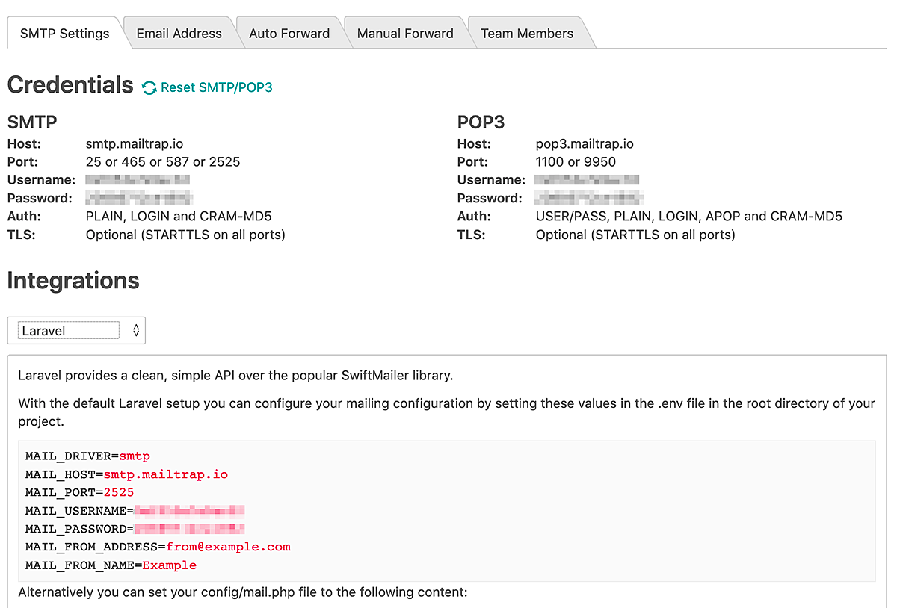Click the POP3 section heading
Viewport: 897px width, 608px height.
pyautogui.click(x=483, y=122)
